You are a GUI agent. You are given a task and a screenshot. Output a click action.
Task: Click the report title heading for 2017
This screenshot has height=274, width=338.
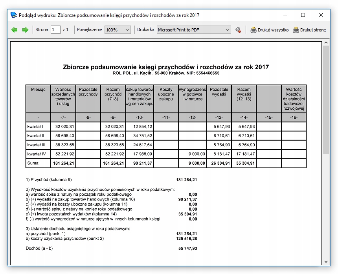[166, 67]
